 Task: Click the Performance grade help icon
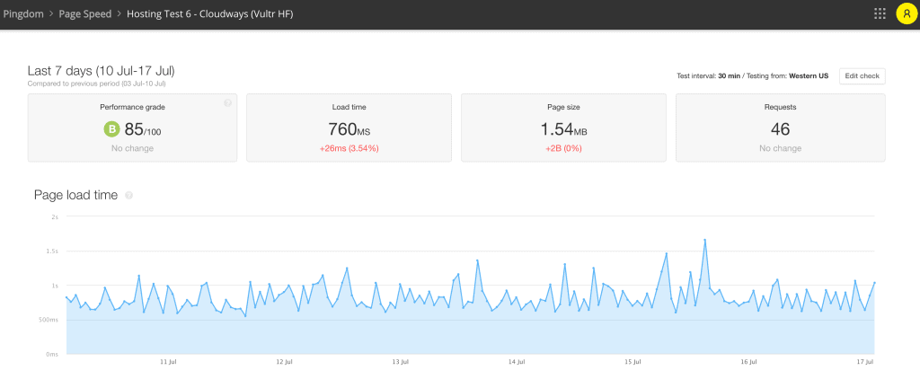[227, 102]
